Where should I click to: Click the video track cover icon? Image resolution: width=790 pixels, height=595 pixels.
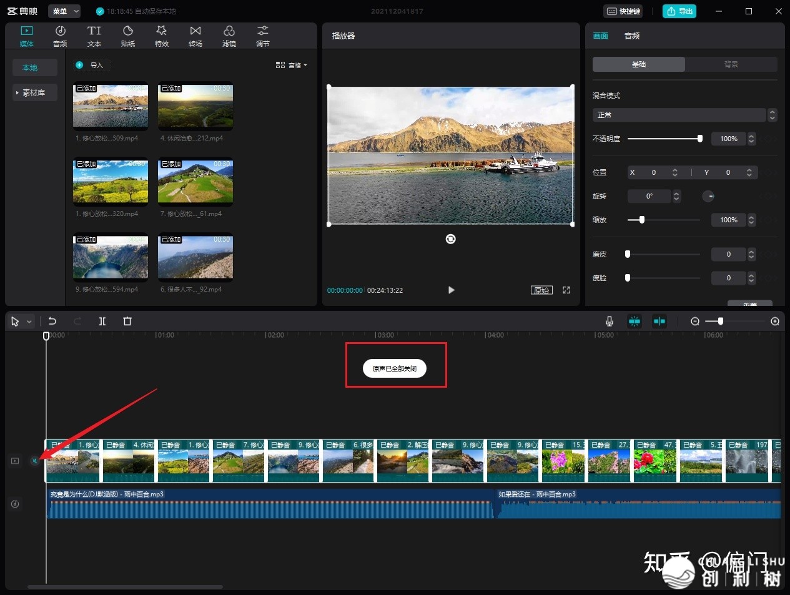pyautogui.click(x=15, y=461)
